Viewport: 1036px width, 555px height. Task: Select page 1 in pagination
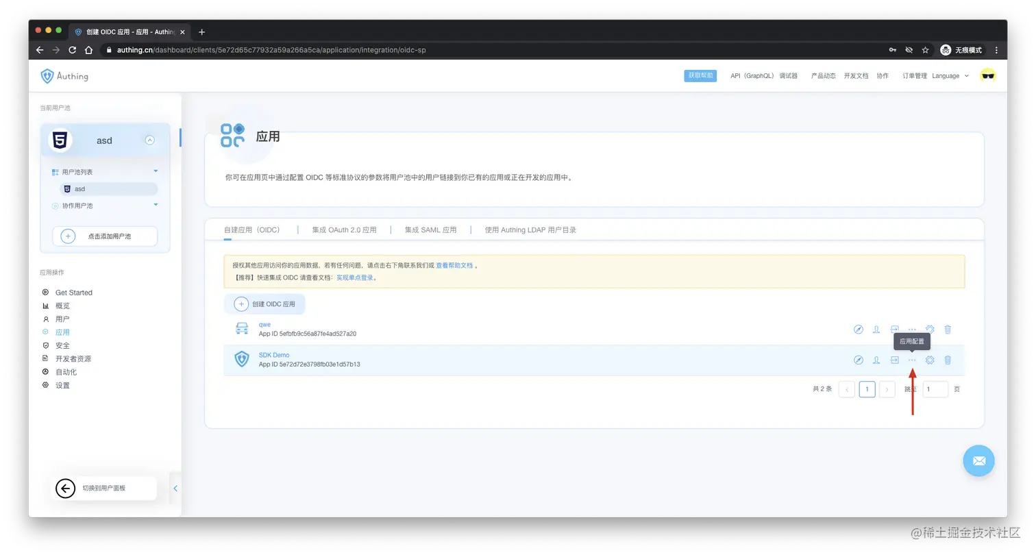click(x=867, y=389)
